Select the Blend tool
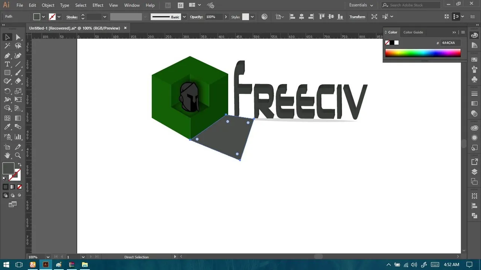The height and width of the screenshot is (270, 481). (18, 127)
